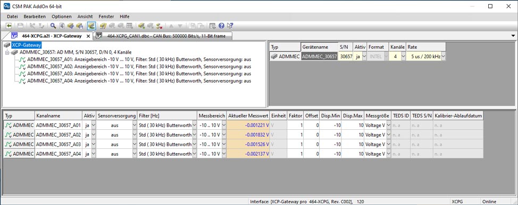Open the Bearbeiten menu

(35, 16)
